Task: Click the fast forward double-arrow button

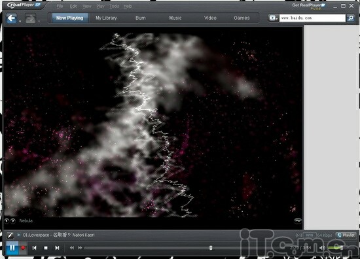Action: tap(80, 248)
